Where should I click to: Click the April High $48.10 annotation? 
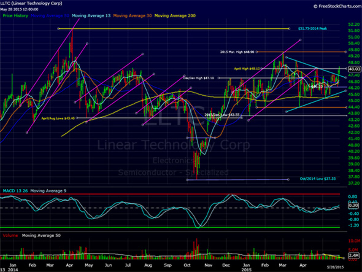click(247, 69)
